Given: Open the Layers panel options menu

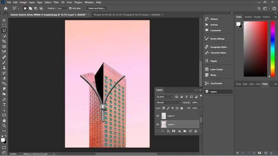Looking at the screenshot, I should (x=201, y=90).
